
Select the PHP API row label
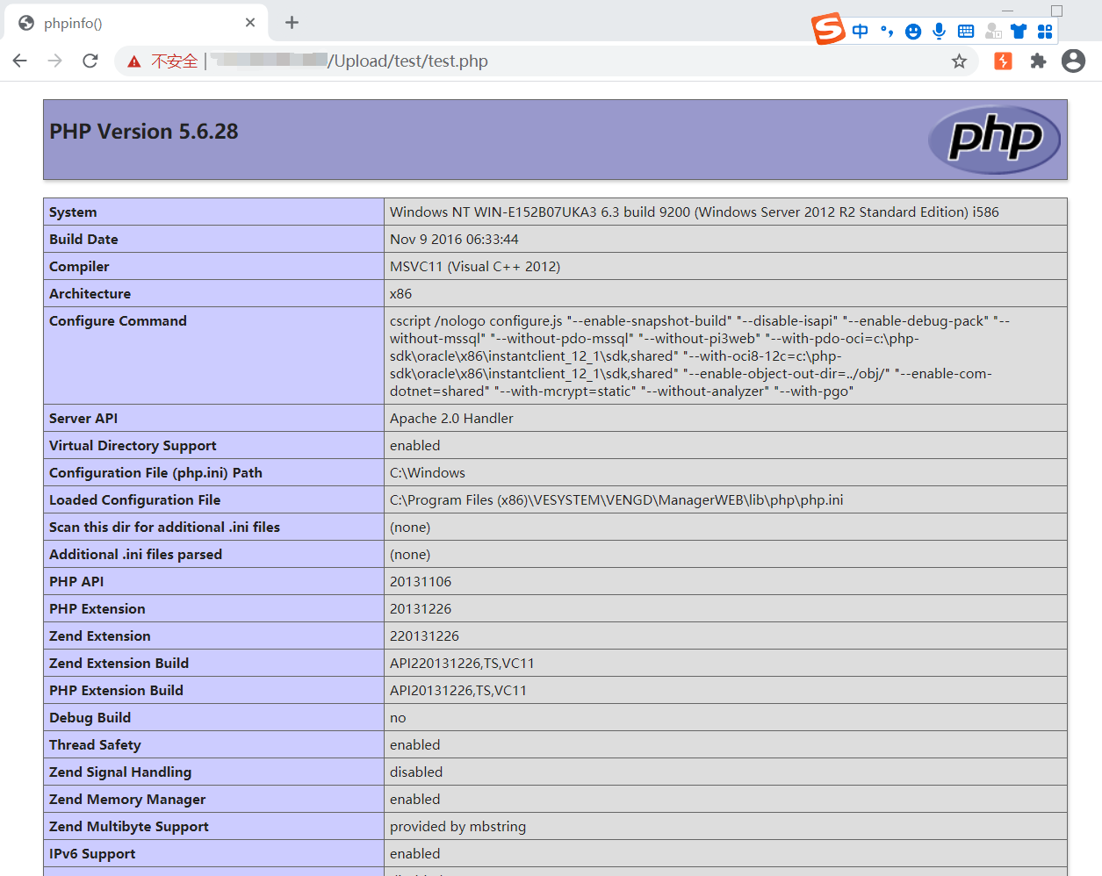pos(76,582)
